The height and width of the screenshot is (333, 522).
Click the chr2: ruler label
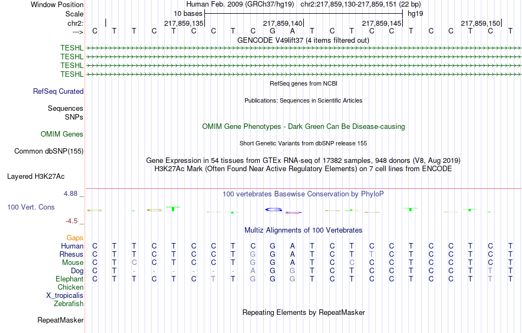pyautogui.click(x=75, y=23)
